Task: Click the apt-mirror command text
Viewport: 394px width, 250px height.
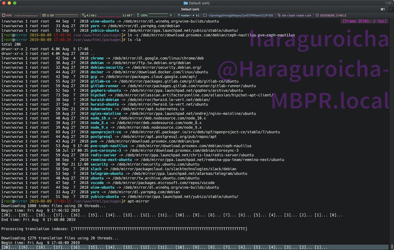Action: tap(138, 201)
